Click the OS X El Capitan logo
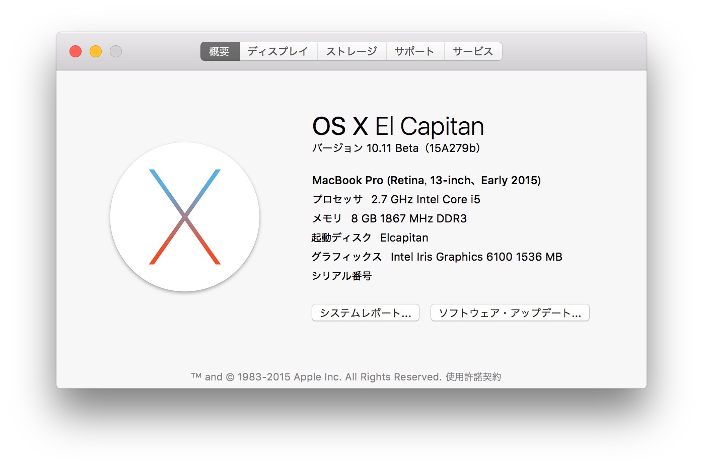 click(185, 217)
